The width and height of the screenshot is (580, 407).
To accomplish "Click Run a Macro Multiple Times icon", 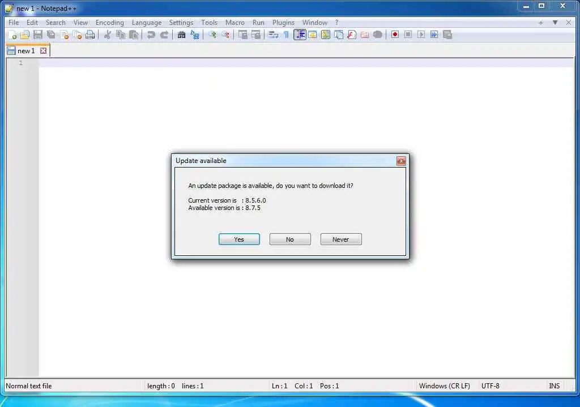I will pos(434,35).
